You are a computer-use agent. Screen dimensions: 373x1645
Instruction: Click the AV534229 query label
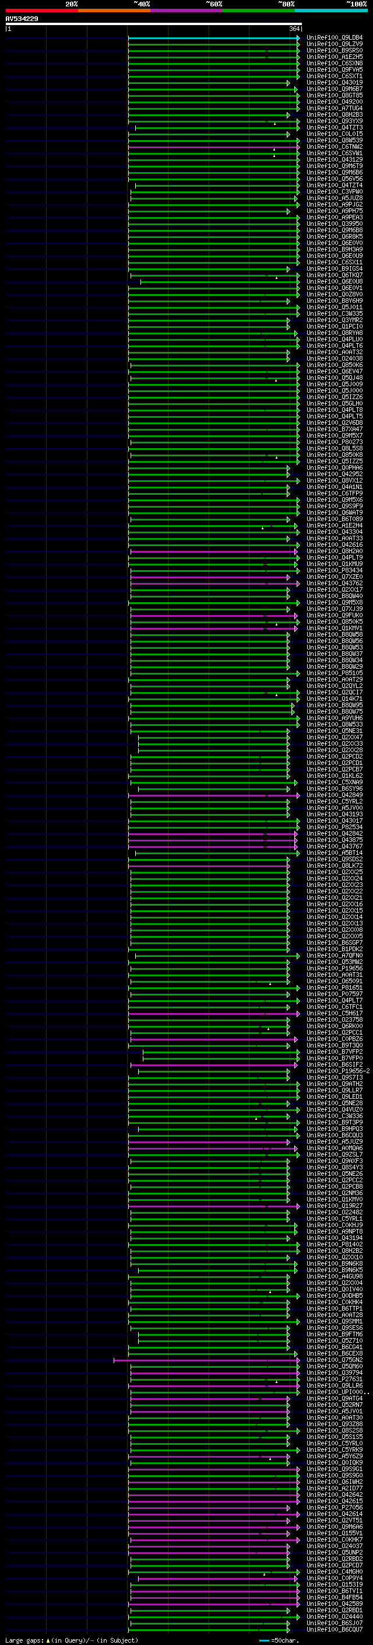coord(22,19)
